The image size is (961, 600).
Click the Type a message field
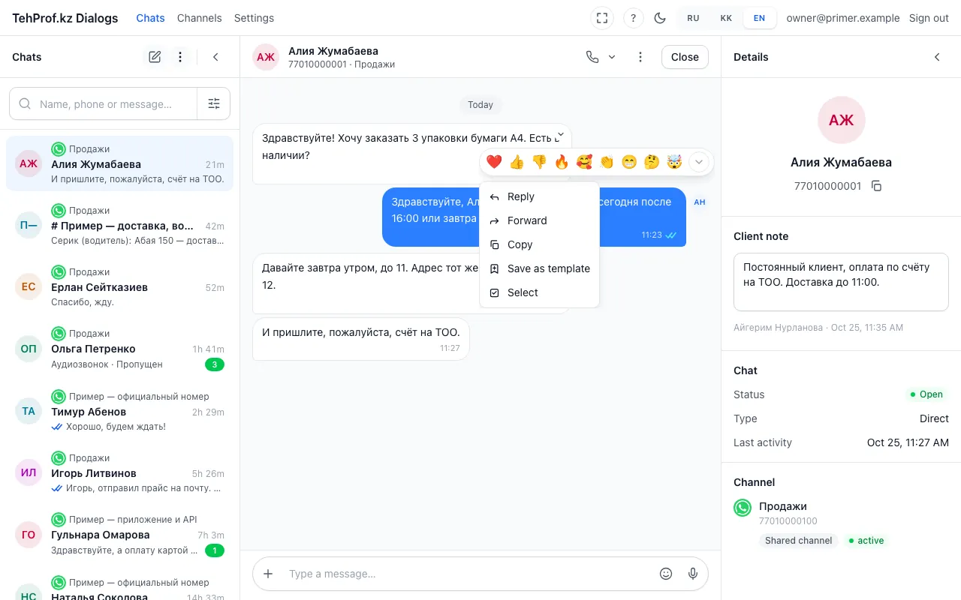point(467,574)
